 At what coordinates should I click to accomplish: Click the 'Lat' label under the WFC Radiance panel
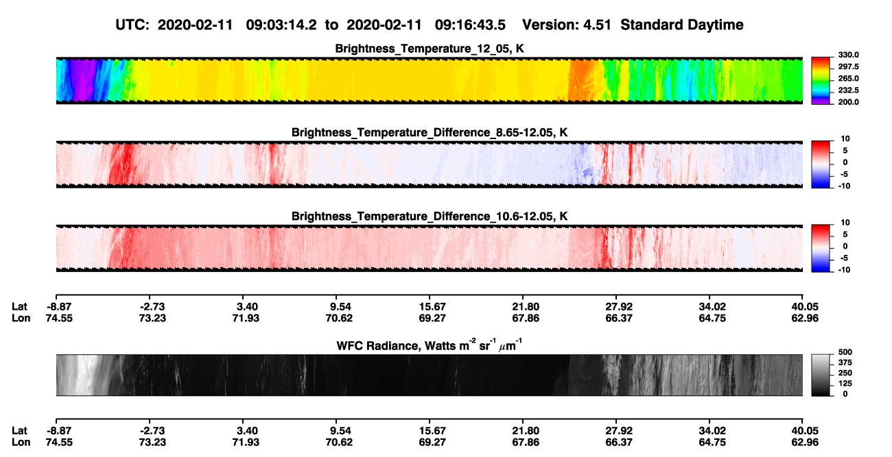(x=20, y=430)
